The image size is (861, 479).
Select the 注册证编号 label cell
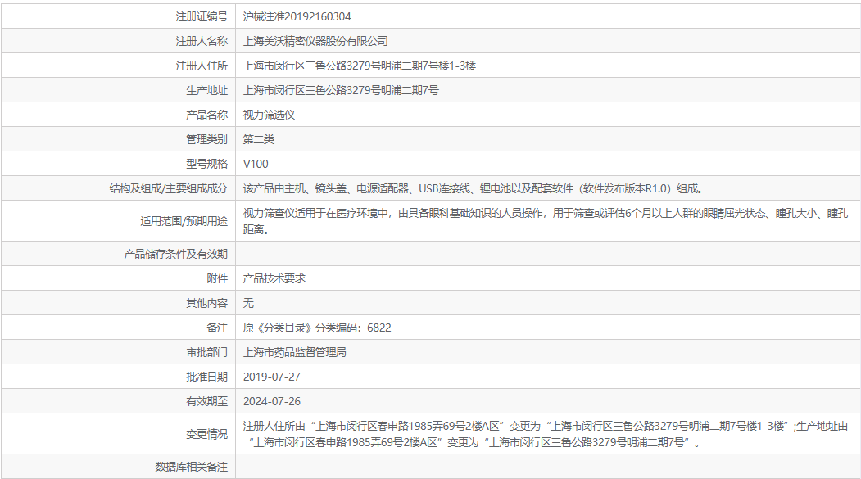[x=202, y=16]
